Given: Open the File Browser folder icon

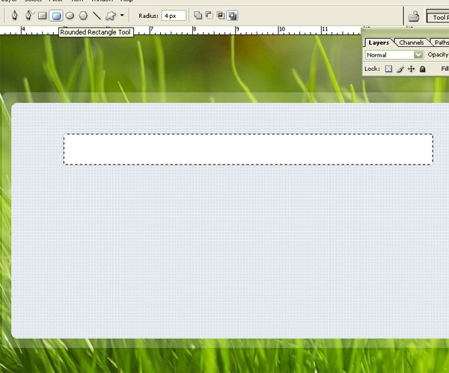Looking at the screenshot, I should [414, 16].
